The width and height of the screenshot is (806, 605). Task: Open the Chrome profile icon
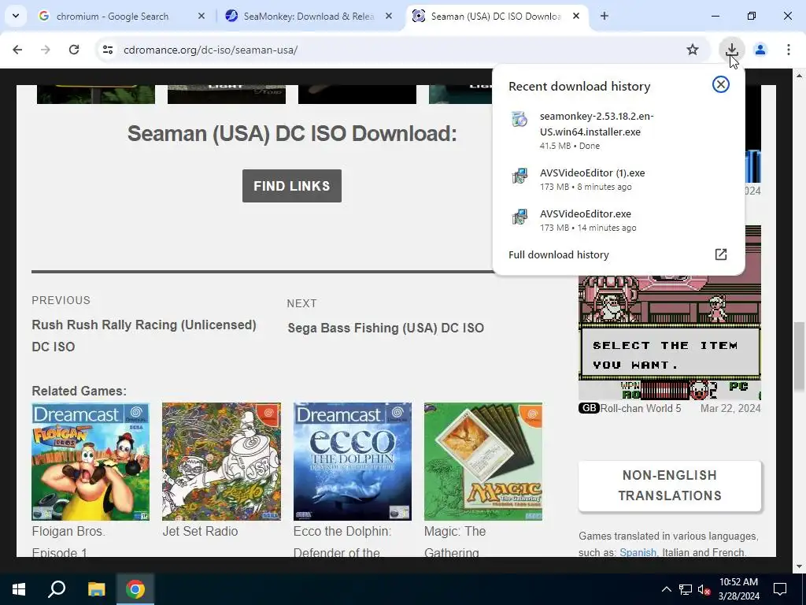pyautogui.click(x=760, y=50)
